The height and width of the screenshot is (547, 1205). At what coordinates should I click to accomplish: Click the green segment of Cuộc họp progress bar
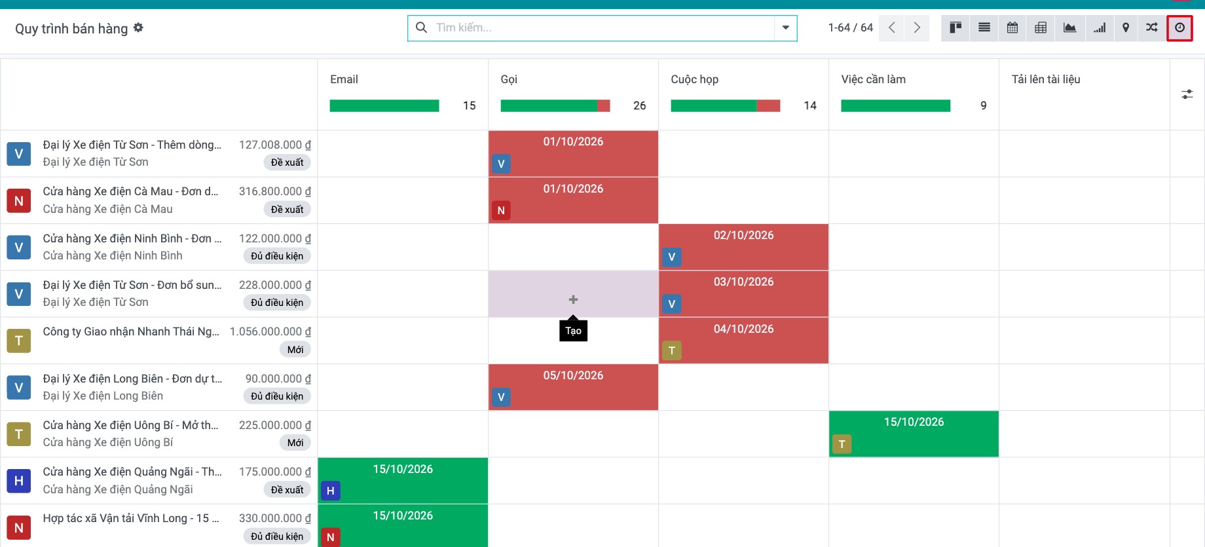(714, 105)
